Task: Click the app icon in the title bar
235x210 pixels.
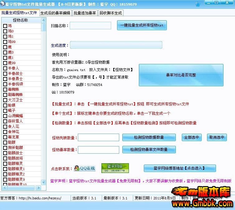Action: (x=2, y=4)
